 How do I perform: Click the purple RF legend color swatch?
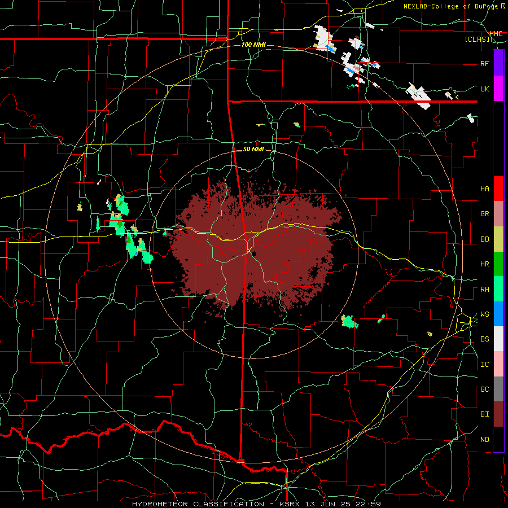[498, 63]
